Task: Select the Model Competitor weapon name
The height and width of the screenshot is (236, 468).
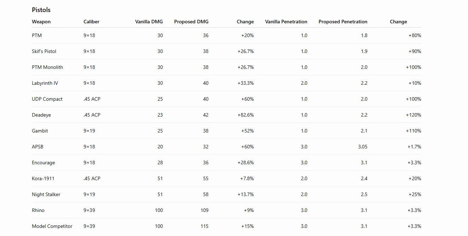Action: [52, 226]
